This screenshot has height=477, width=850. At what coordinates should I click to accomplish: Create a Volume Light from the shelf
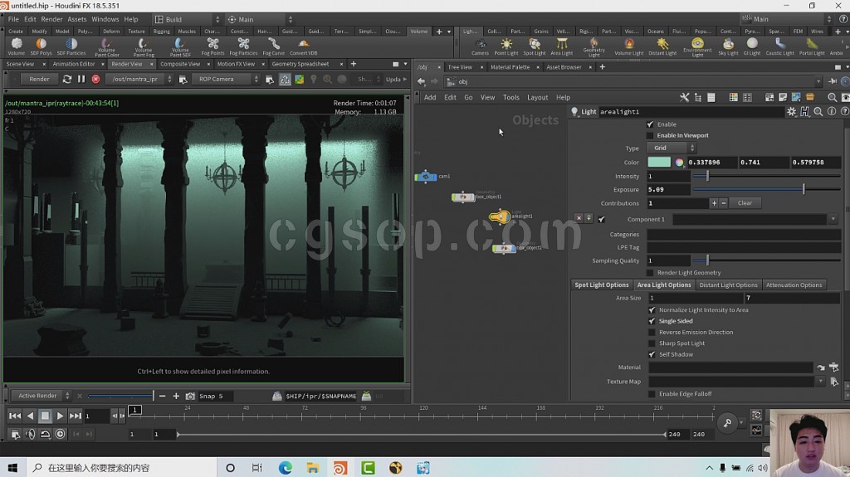tap(629, 46)
